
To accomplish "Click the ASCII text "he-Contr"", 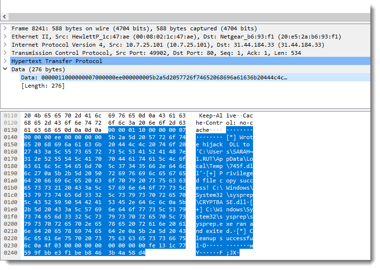I will [x=209, y=123].
